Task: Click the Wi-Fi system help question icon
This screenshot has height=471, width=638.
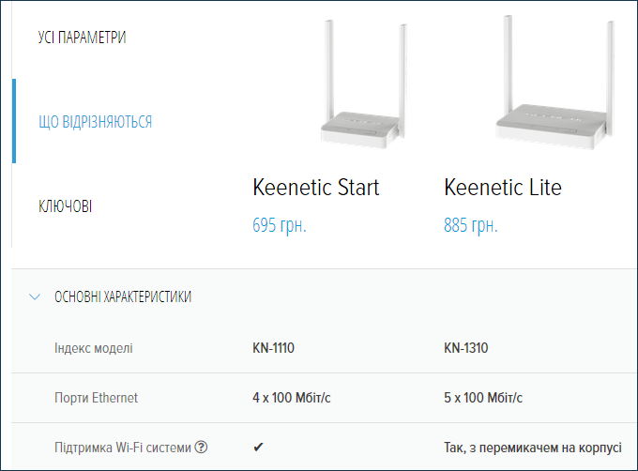Action: (201, 448)
